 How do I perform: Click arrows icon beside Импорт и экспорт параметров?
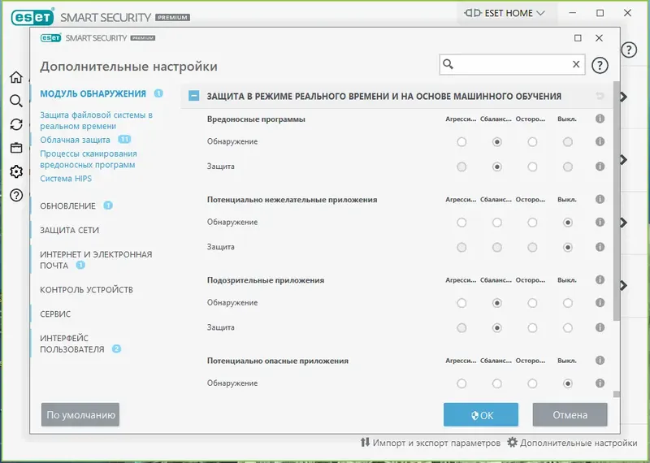pyautogui.click(x=365, y=442)
